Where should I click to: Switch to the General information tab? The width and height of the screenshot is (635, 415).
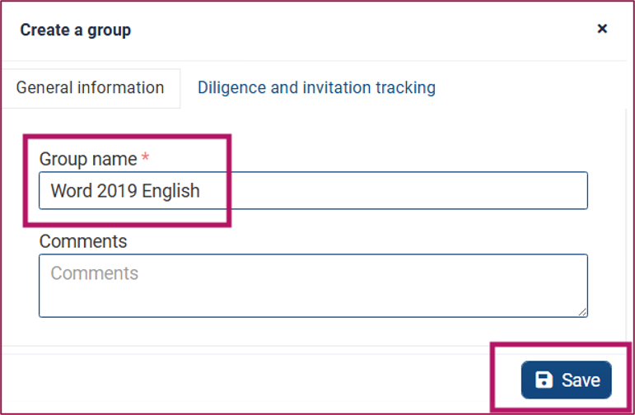point(90,88)
